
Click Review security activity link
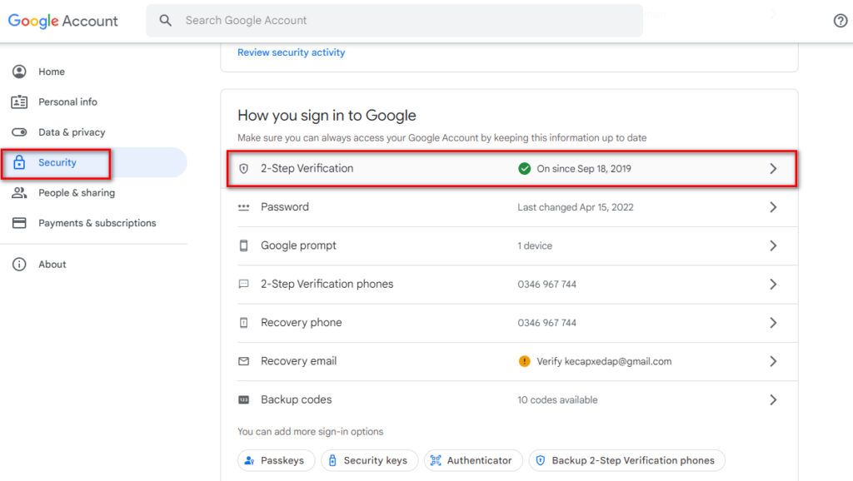pos(291,52)
